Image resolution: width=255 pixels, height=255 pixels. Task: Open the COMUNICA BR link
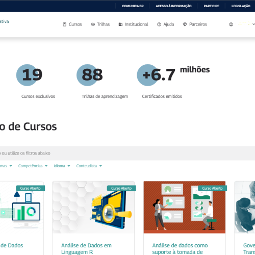133,6
